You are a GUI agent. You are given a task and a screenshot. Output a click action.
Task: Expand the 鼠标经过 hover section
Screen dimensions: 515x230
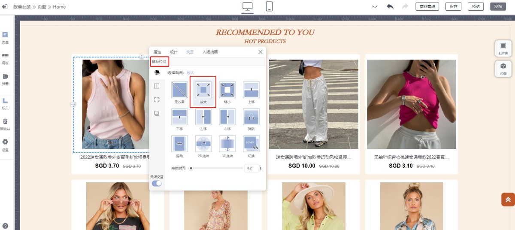tap(158, 62)
